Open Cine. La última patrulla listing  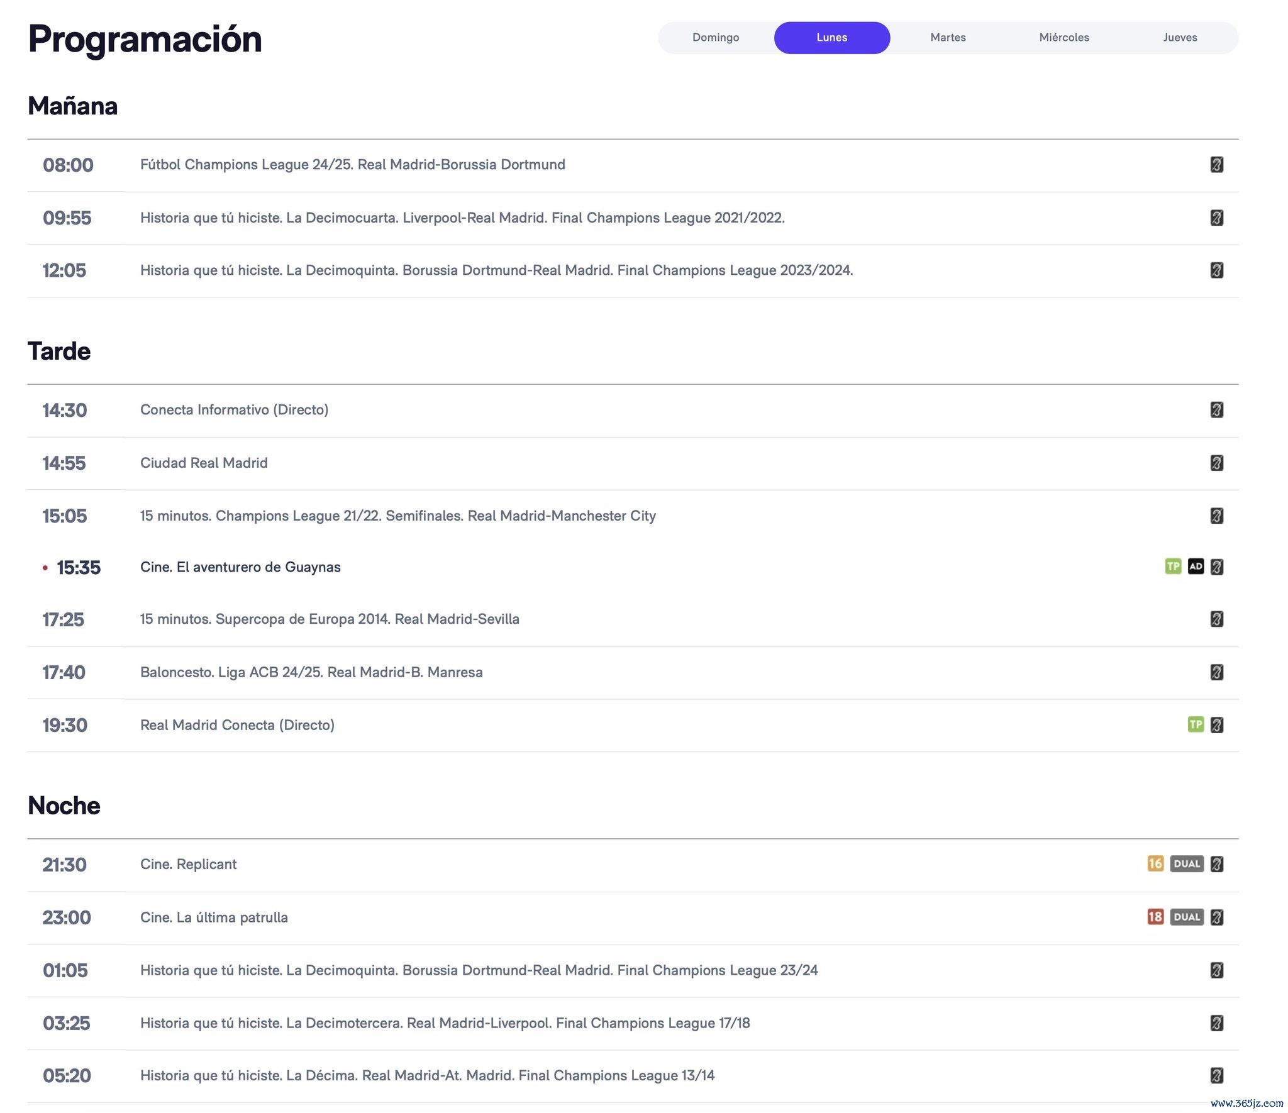tap(214, 917)
